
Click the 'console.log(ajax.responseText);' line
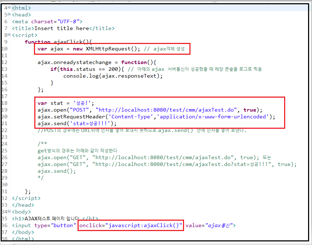pos(113,76)
